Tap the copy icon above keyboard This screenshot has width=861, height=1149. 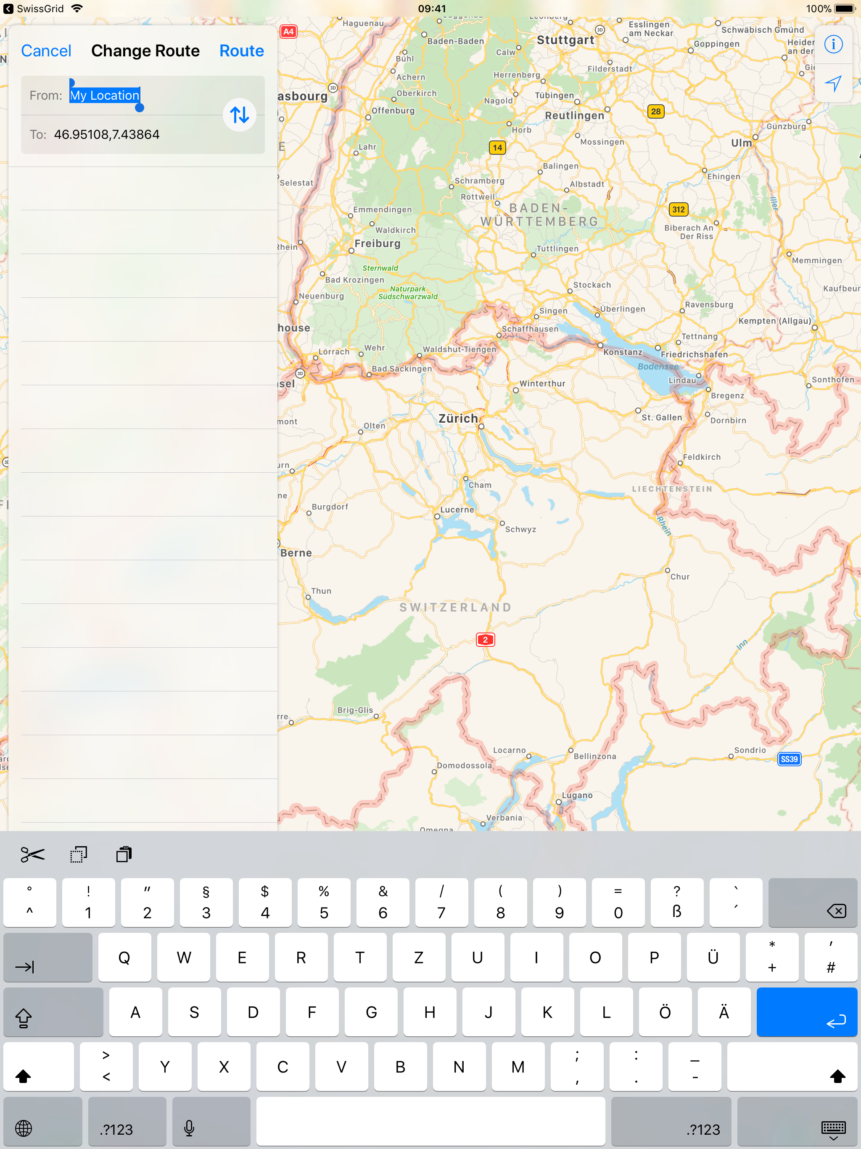pyautogui.click(x=79, y=855)
